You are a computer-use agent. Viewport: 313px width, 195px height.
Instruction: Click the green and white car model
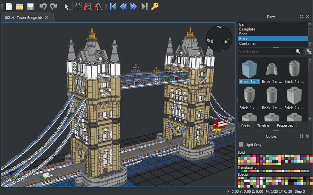point(46,176)
